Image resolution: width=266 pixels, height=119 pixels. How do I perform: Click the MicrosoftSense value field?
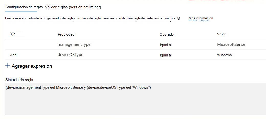[x=231, y=44]
